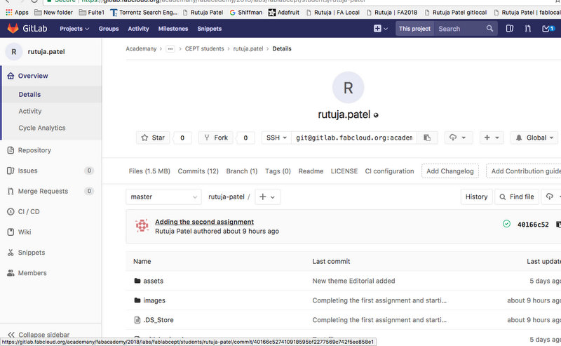Click the CI / CD icon in sidebar
Screen dimensions: 561x346
click(x=11, y=212)
